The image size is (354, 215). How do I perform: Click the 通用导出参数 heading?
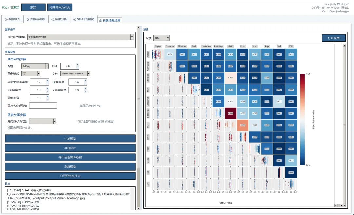pyautogui.click(x=17, y=59)
